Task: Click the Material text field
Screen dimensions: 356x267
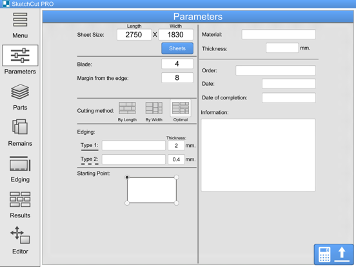Action: [x=279, y=35]
